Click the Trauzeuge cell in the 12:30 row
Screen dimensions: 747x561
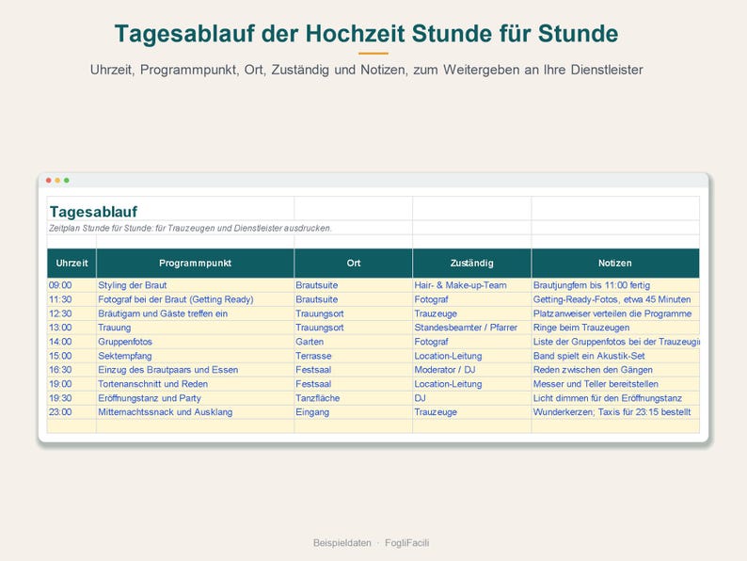coord(471,313)
